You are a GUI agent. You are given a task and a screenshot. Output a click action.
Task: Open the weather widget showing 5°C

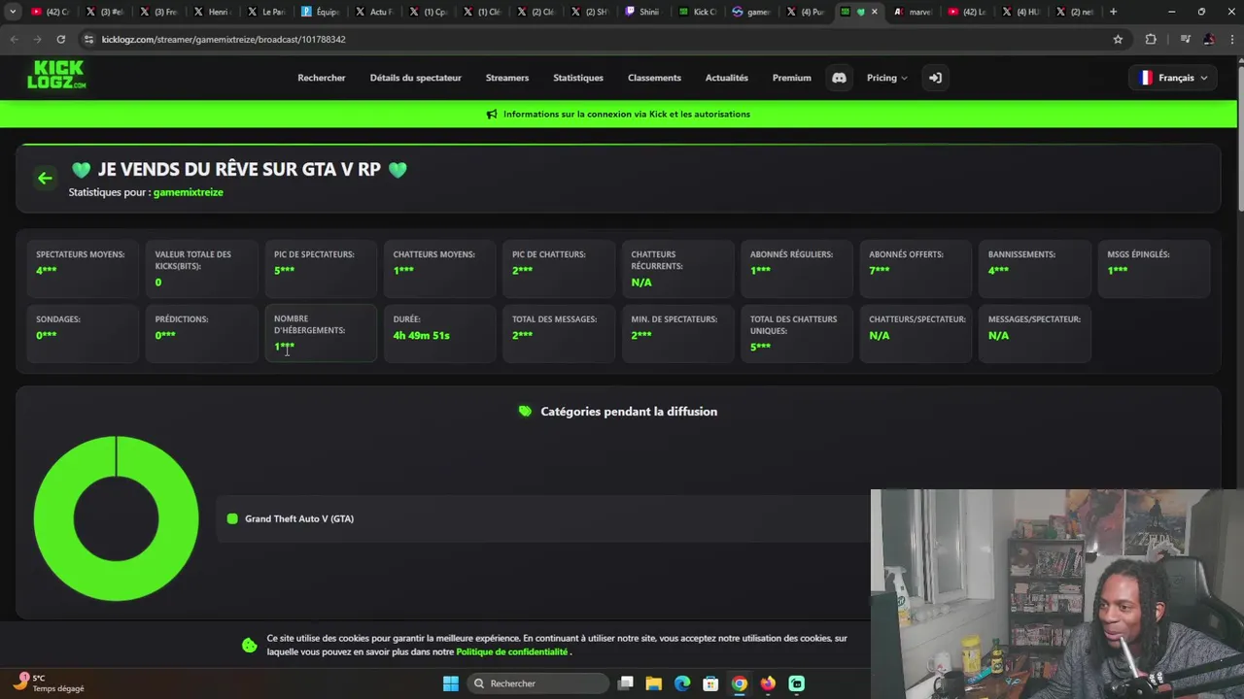pos(49,683)
